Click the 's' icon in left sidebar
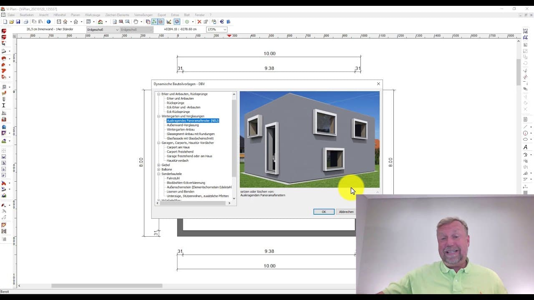534x300 pixels. click(x=4, y=169)
